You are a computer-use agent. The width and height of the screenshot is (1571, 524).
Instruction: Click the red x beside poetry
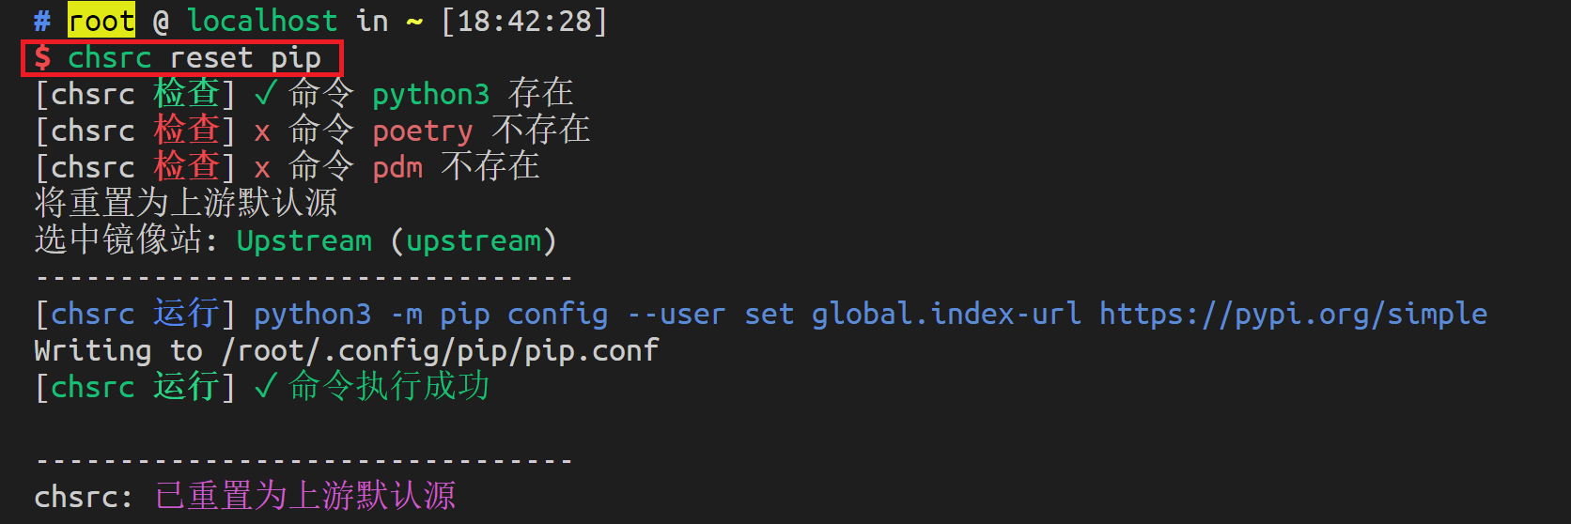pyautogui.click(x=262, y=131)
